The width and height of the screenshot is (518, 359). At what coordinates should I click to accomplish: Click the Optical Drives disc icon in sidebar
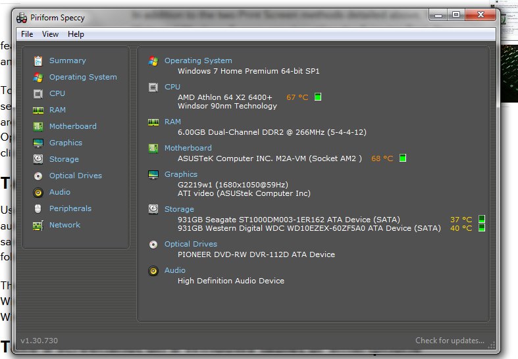click(x=38, y=176)
